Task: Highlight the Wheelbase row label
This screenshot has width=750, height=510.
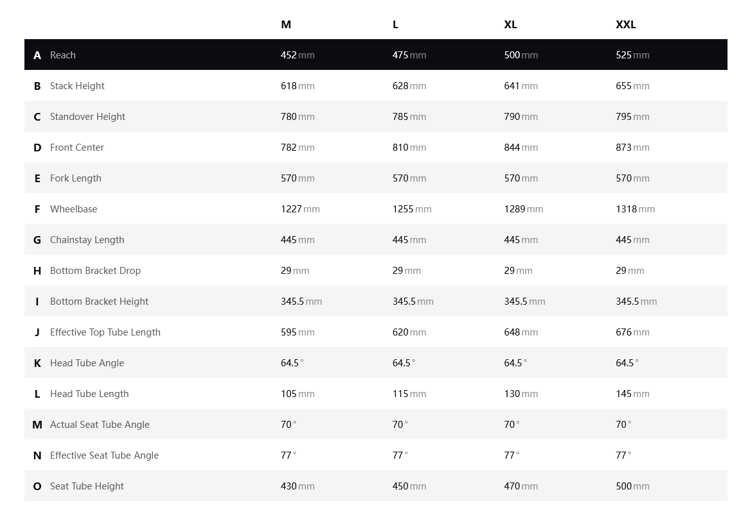Action: pyautogui.click(x=73, y=209)
